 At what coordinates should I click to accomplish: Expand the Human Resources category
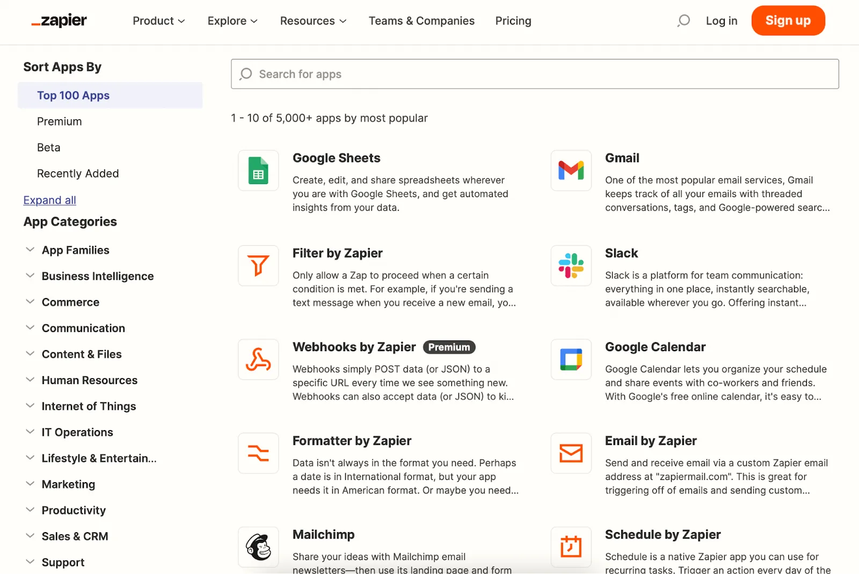tap(89, 380)
